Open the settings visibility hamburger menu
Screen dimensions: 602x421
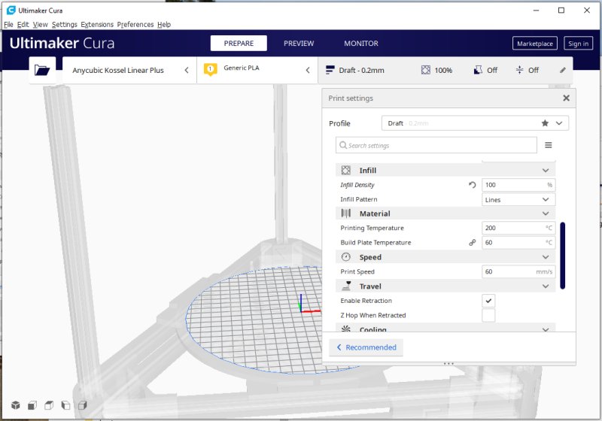(549, 145)
